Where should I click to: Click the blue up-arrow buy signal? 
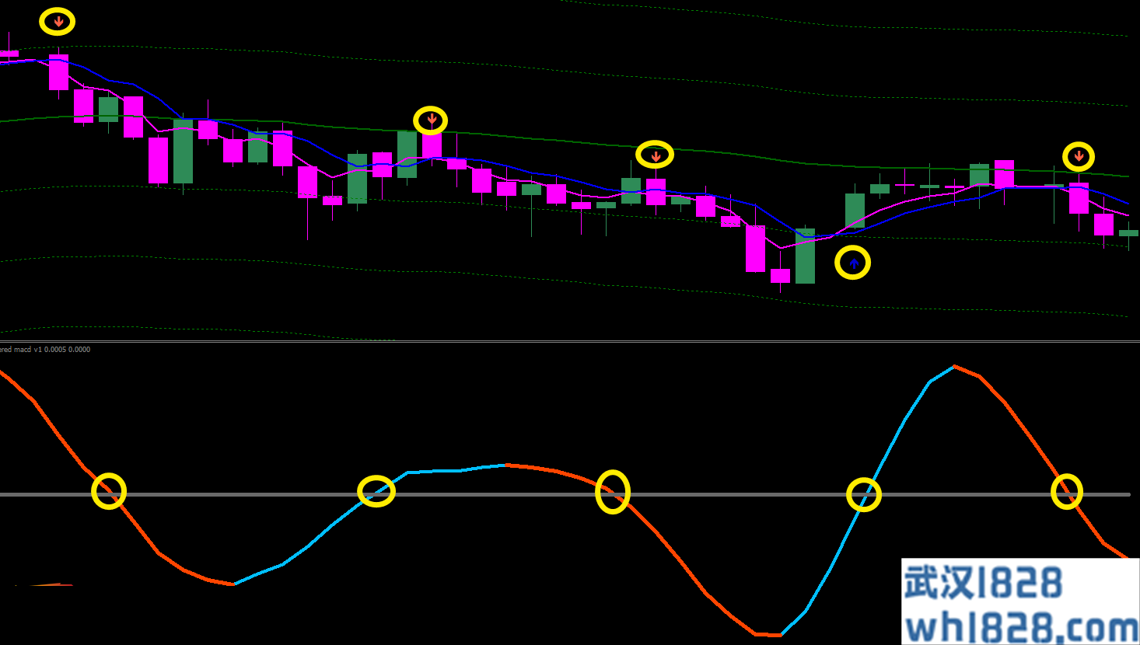(x=854, y=264)
